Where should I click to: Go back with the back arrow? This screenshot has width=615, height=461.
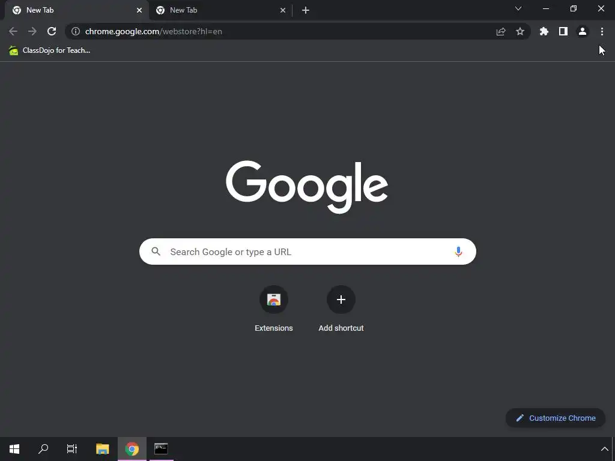click(x=13, y=31)
